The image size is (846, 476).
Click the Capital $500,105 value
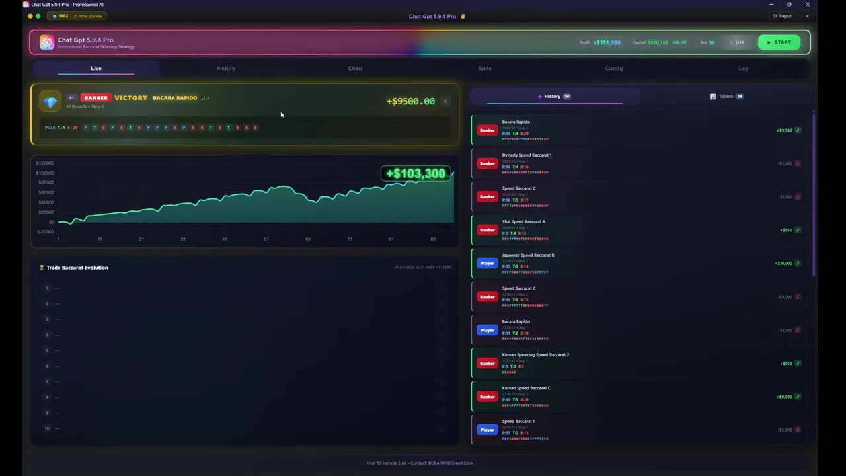pos(658,42)
